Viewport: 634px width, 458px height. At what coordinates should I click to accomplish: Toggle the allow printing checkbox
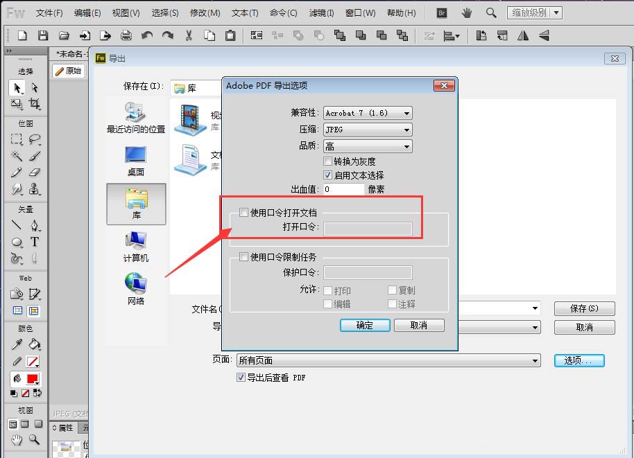[328, 290]
